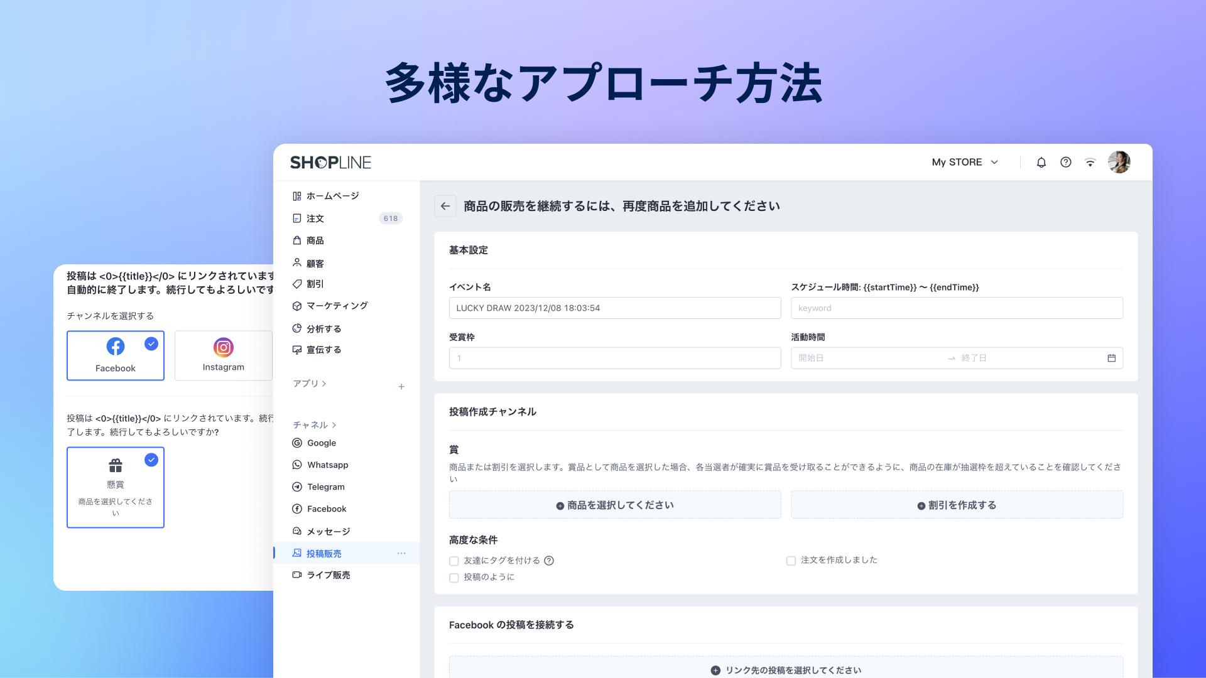Enable the 友達にタグを付ける checkbox
Image resolution: width=1206 pixels, height=678 pixels.
454,561
